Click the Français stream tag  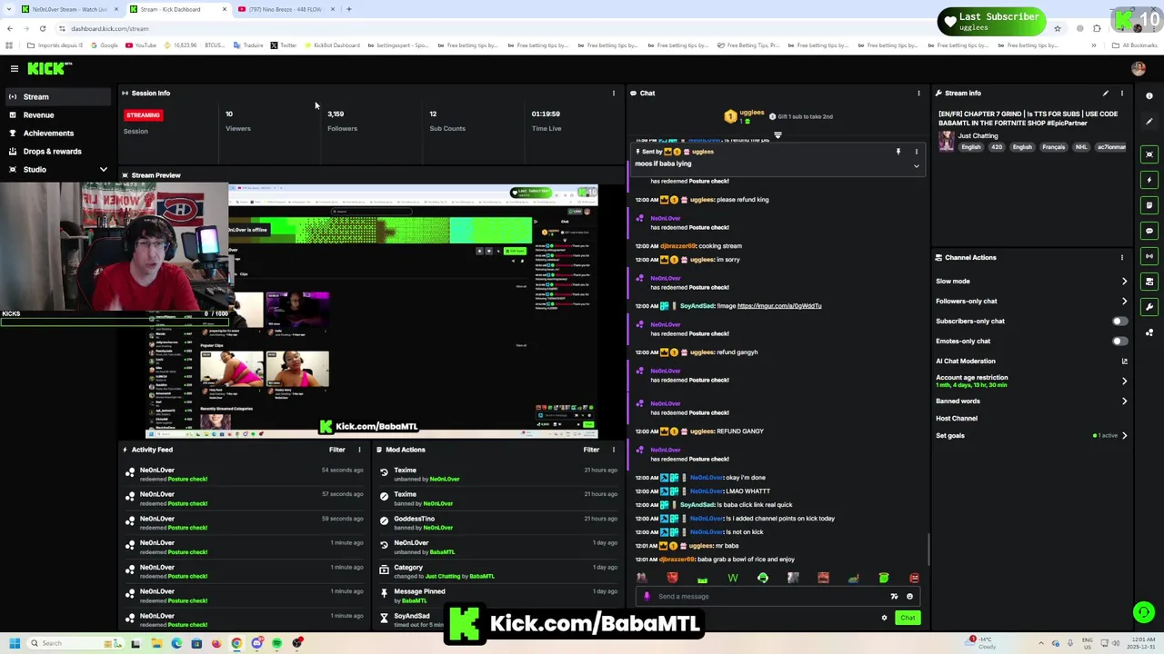click(1053, 147)
